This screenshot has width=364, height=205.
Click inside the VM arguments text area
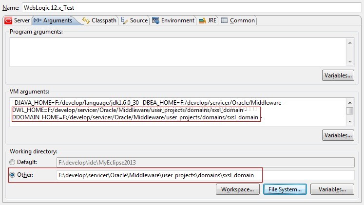pos(178,112)
